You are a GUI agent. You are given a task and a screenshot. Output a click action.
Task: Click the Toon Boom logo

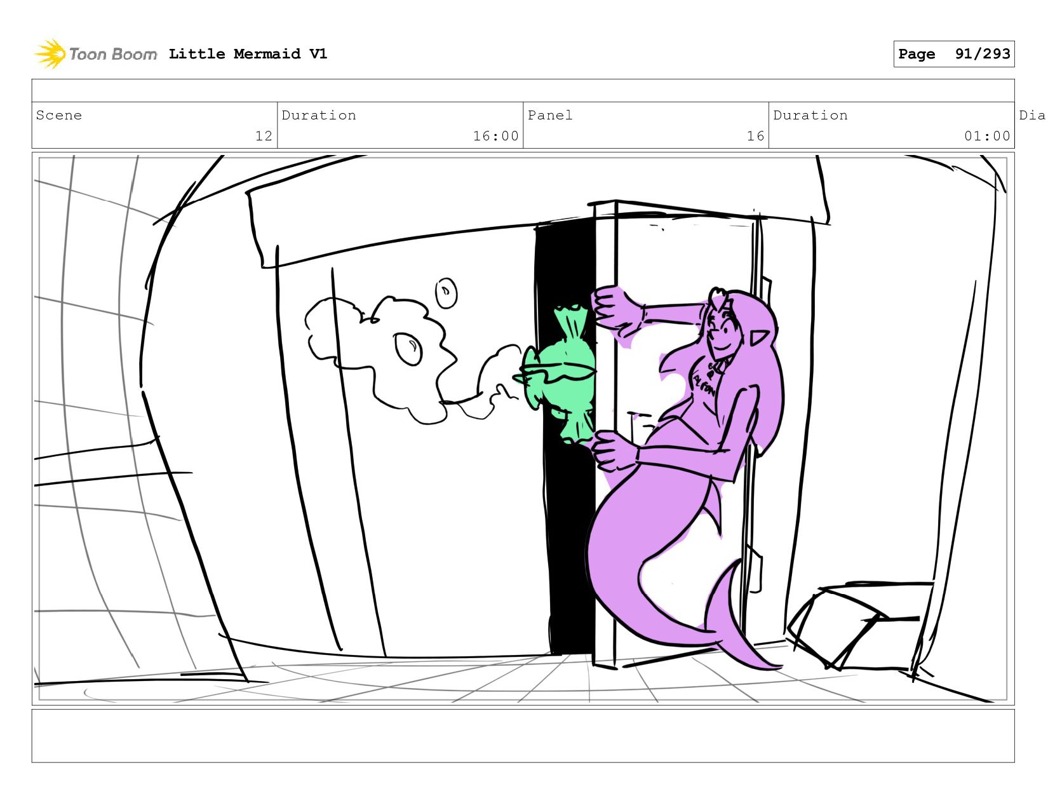point(95,54)
